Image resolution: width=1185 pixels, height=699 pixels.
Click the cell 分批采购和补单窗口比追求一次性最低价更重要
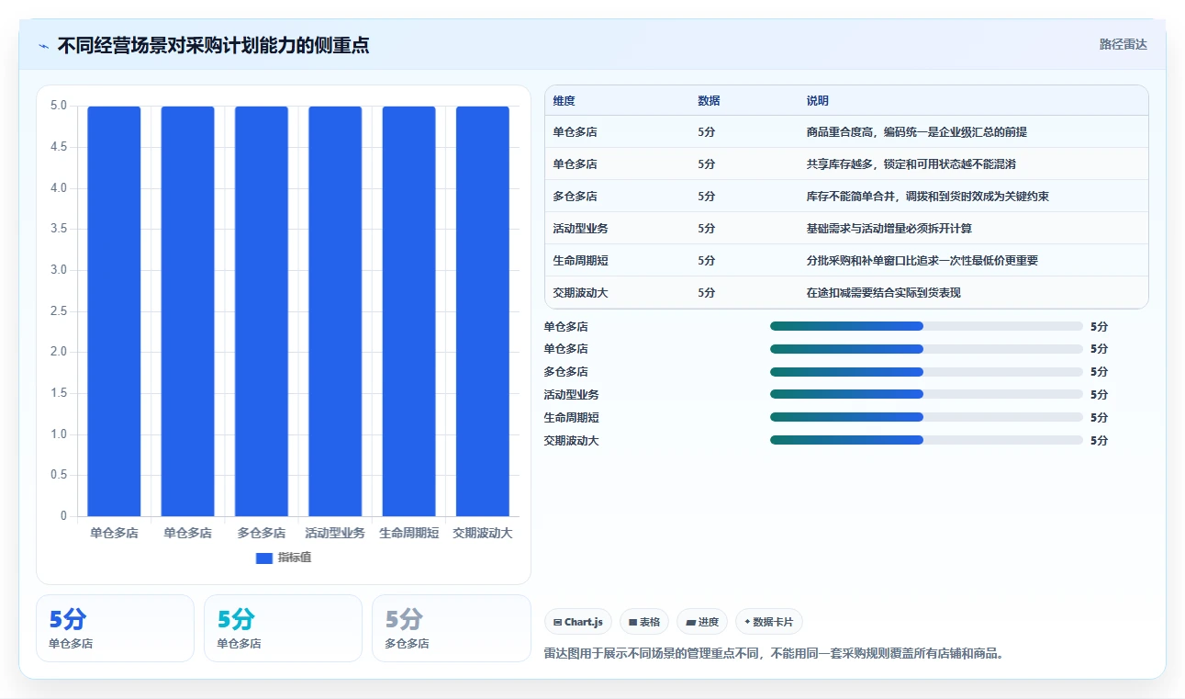click(x=922, y=261)
